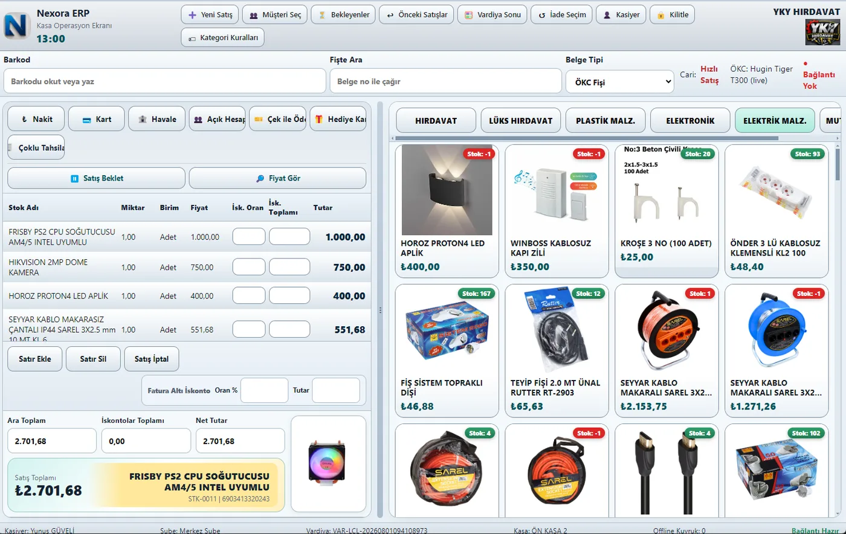The height and width of the screenshot is (534, 846).
Task: Open the Belge Tipi dropdown
Action: pyautogui.click(x=619, y=81)
